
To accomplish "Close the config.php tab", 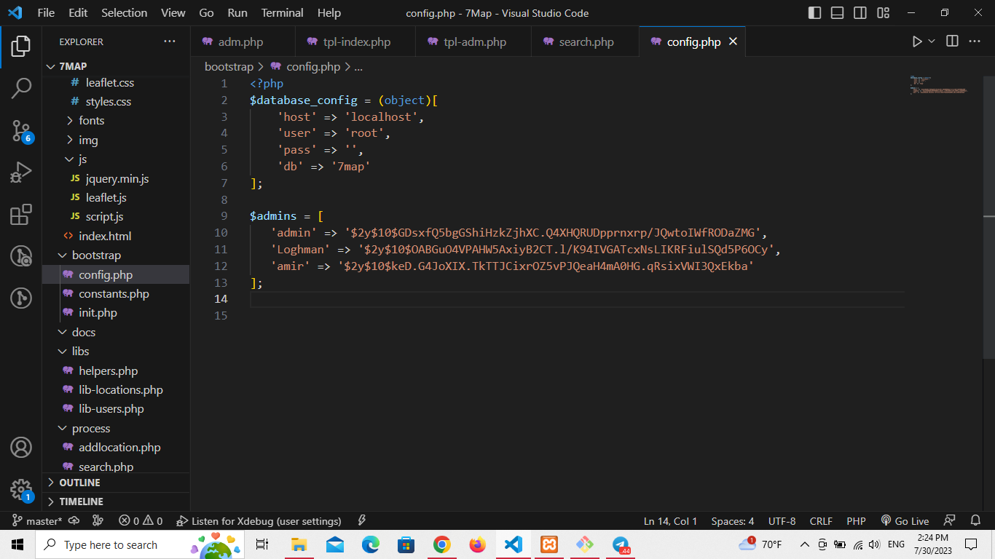I will pos(733,41).
